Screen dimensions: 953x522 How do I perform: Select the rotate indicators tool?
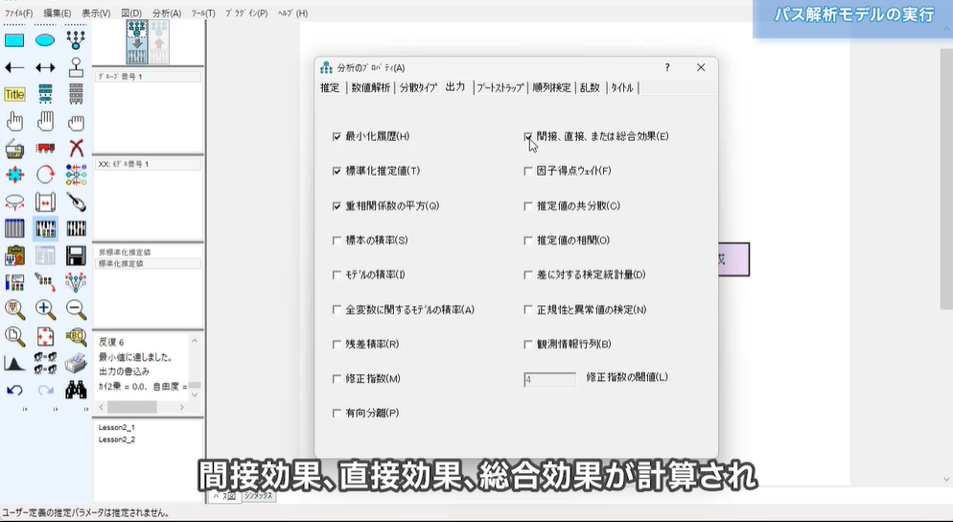(45, 176)
